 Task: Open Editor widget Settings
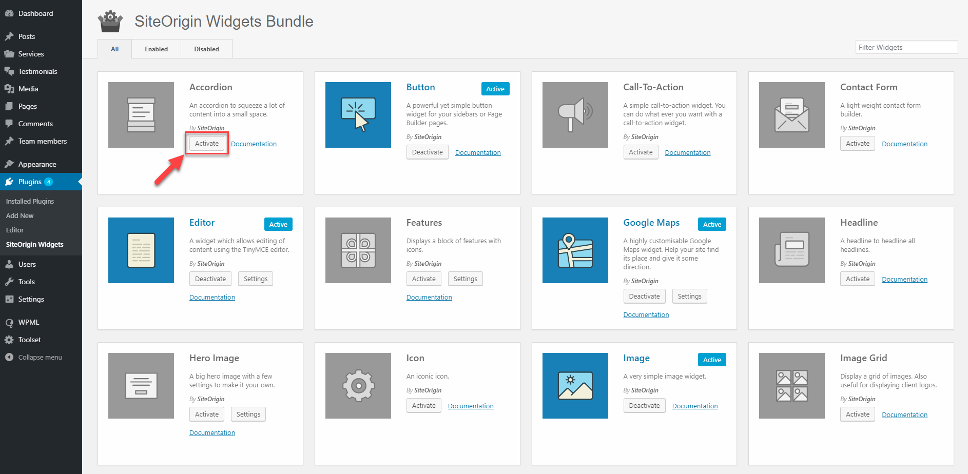pos(256,279)
